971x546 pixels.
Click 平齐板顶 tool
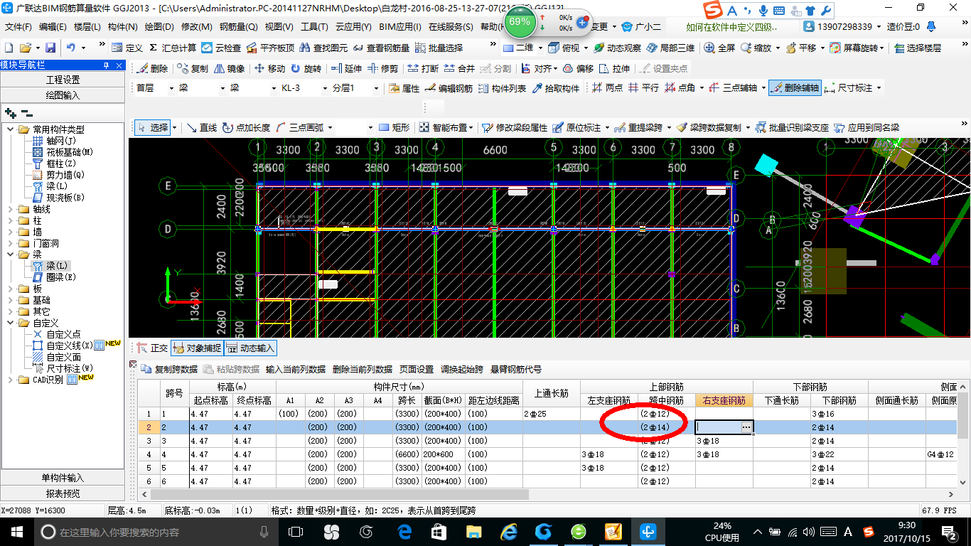[x=269, y=48]
